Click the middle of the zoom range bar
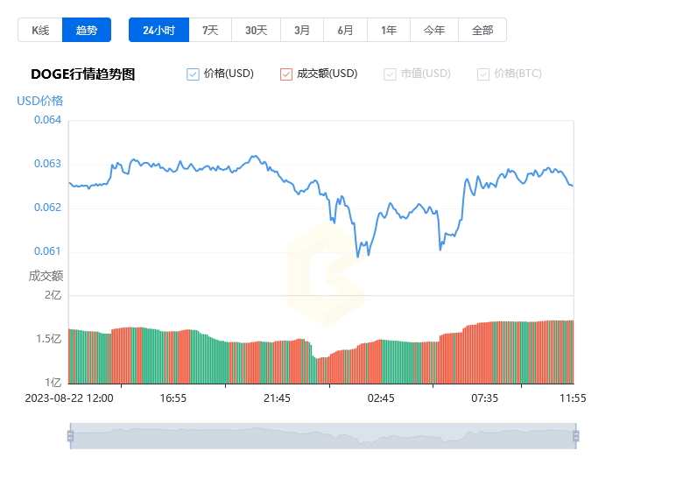Image resolution: width=683 pixels, height=493 pixels. click(x=323, y=436)
